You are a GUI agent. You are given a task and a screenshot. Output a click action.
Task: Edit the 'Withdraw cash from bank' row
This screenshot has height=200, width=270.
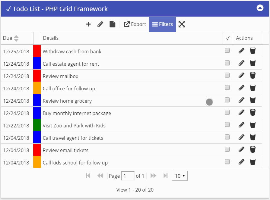(x=241, y=51)
